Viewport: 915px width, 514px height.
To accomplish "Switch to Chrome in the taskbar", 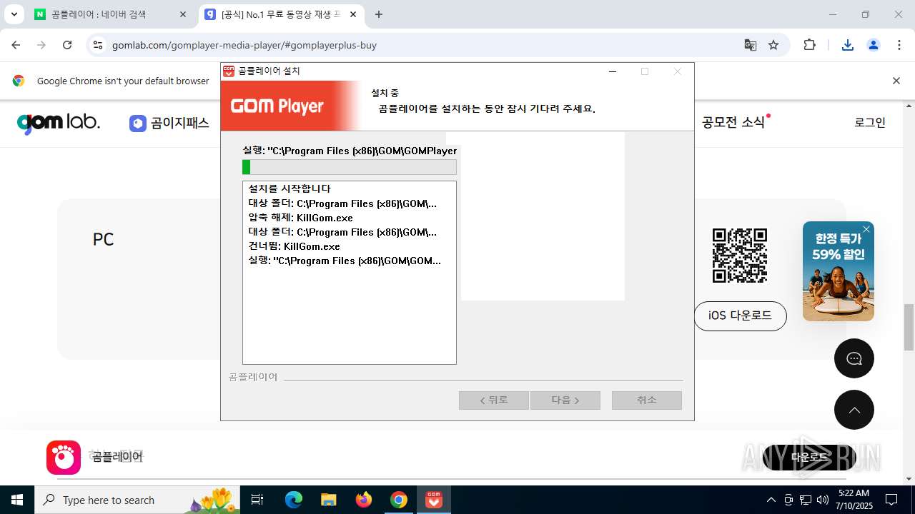I will pos(399,500).
